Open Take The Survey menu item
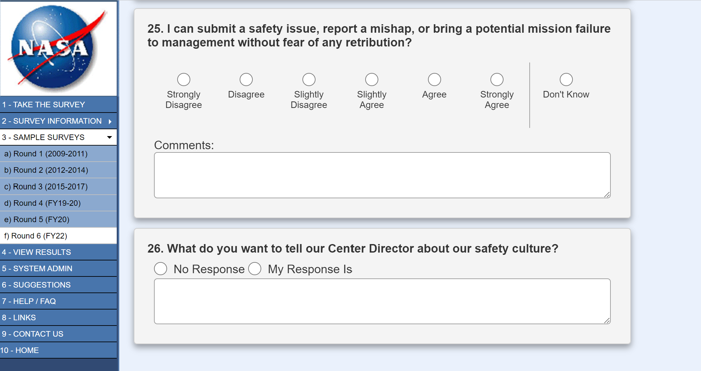Image resolution: width=701 pixels, height=371 pixels. (x=43, y=105)
